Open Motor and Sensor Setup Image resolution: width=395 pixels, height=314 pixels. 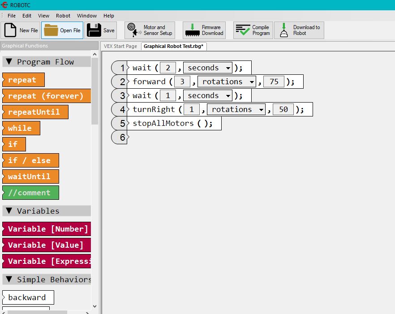tap(133, 30)
